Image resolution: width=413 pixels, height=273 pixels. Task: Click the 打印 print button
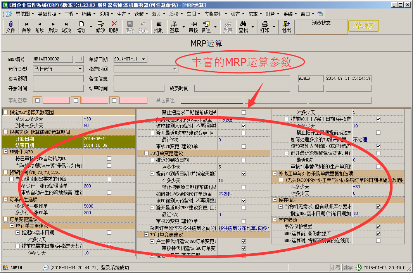pos(265,27)
